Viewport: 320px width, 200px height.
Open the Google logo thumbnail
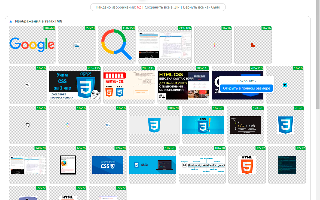pos(32,45)
